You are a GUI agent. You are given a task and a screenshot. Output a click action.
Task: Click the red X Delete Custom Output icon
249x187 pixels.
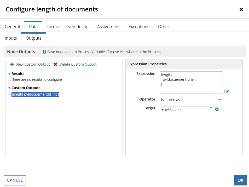click(x=55, y=64)
